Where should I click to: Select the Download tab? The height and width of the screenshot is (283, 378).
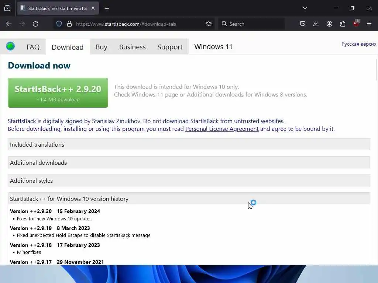[x=68, y=47]
